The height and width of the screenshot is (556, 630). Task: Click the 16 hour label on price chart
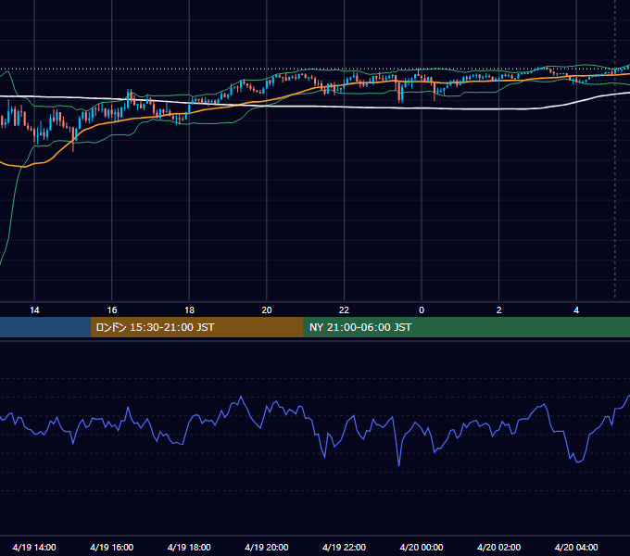click(112, 310)
